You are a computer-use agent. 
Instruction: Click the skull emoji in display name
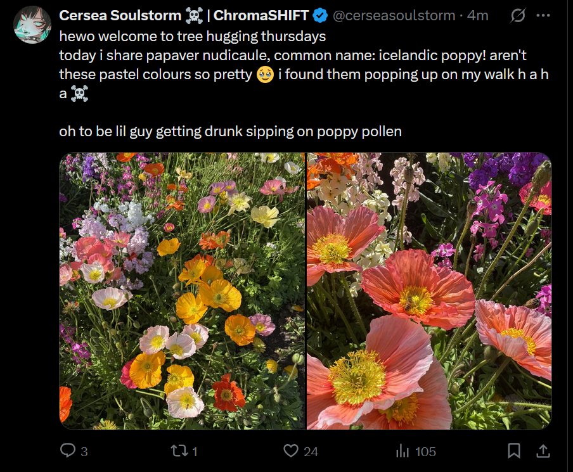194,15
